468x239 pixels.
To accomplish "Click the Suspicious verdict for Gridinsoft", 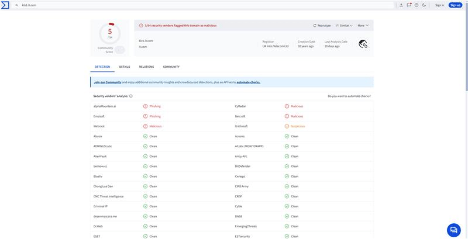I will pyautogui.click(x=298, y=126).
